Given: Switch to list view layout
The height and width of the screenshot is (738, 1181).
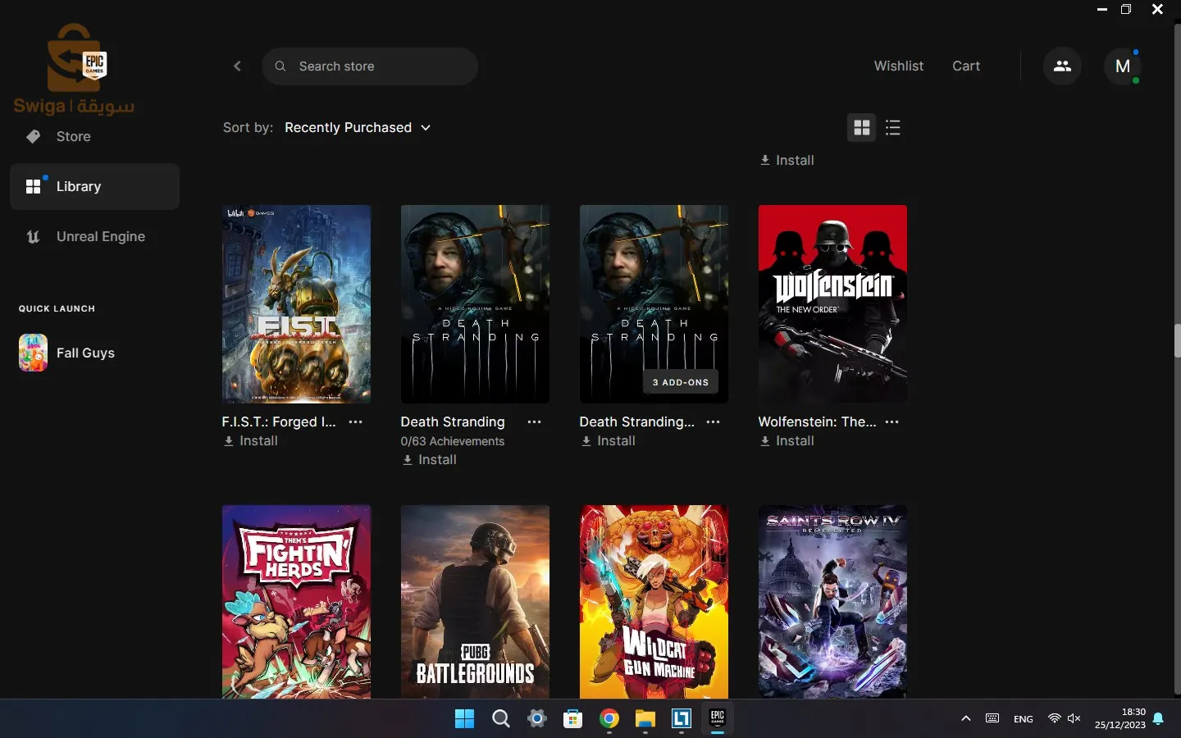Looking at the screenshot, I should 893,128.
